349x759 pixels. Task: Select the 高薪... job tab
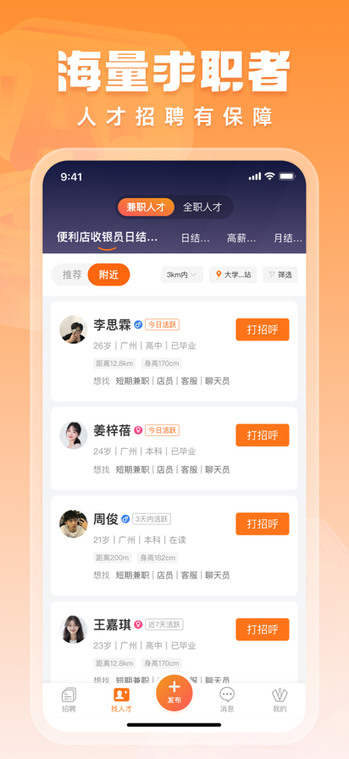pyautogui.click(x=241, y=238)
